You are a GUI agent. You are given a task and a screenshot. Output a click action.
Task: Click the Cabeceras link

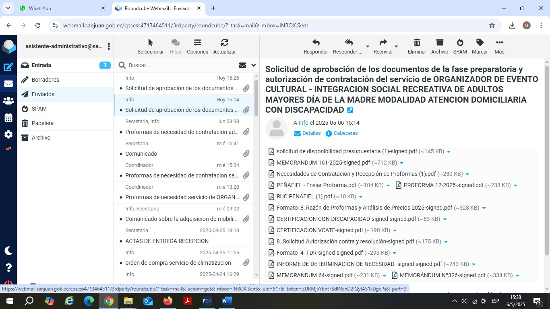345,133
